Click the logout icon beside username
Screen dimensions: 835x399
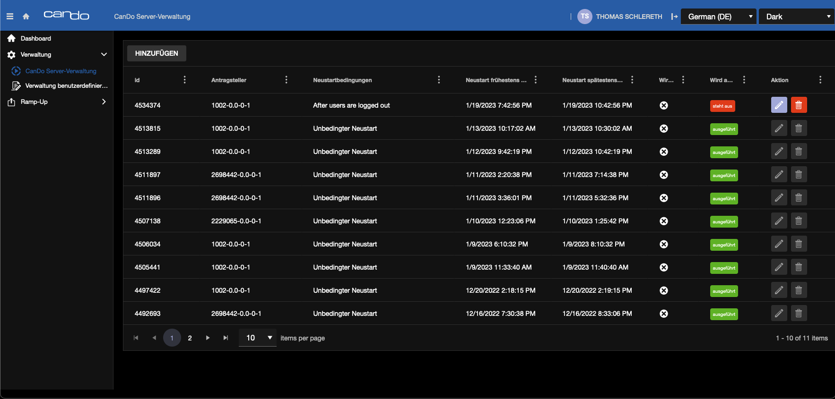click(x=674, y=17)
